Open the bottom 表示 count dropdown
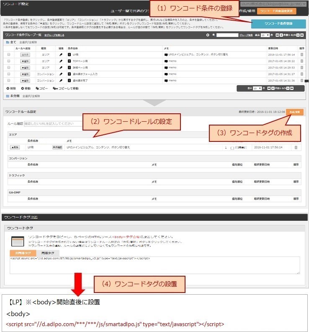Screen dimensions: 309x332 point(257,88)
